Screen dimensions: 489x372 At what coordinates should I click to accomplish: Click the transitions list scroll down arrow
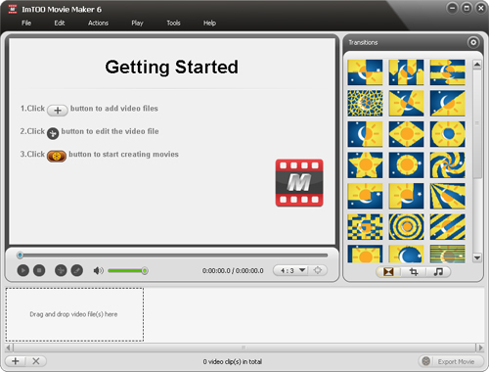477,257
